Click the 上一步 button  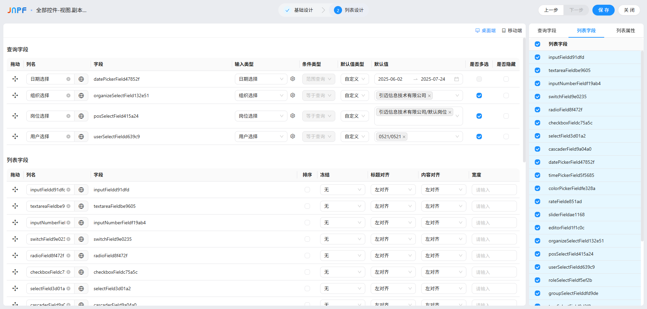(551, 10)
